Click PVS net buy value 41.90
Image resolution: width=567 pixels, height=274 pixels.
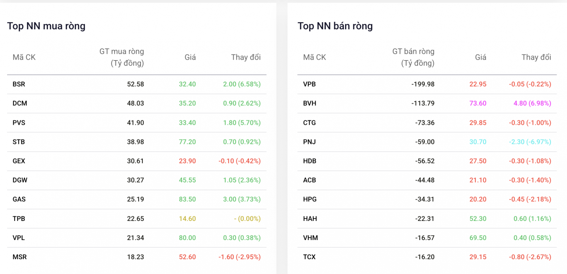[x=136, y=123]
